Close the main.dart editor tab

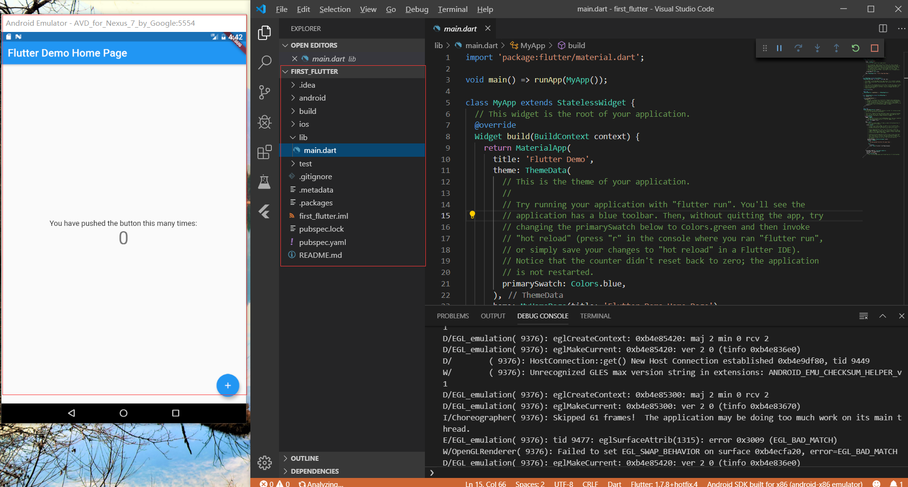(488, 29)
